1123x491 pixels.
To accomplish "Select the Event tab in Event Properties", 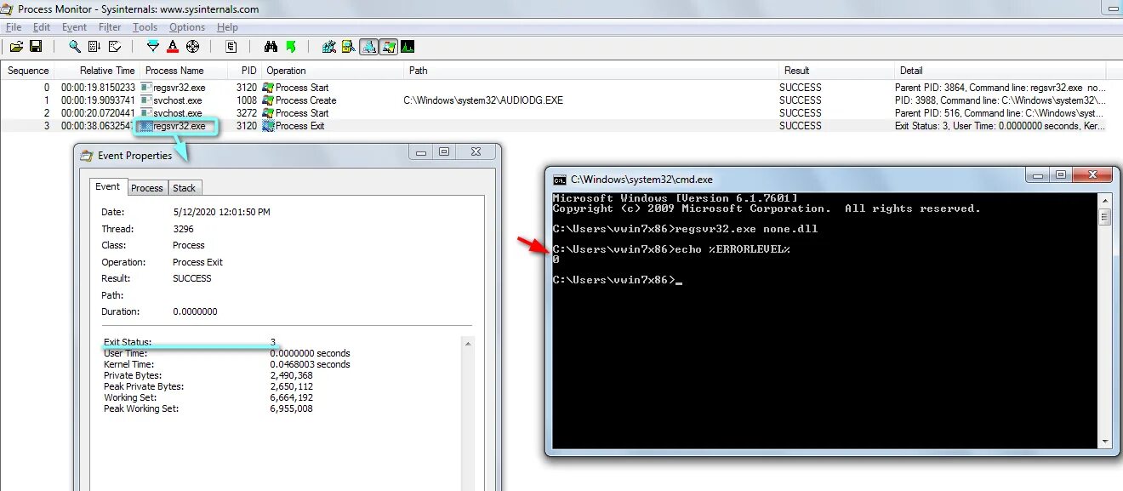I will point(108,186).
